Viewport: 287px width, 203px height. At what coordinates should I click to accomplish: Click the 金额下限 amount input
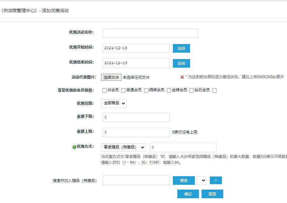pos(136,117)
